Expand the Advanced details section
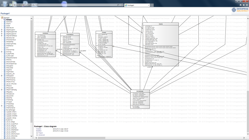 point(37,135)
